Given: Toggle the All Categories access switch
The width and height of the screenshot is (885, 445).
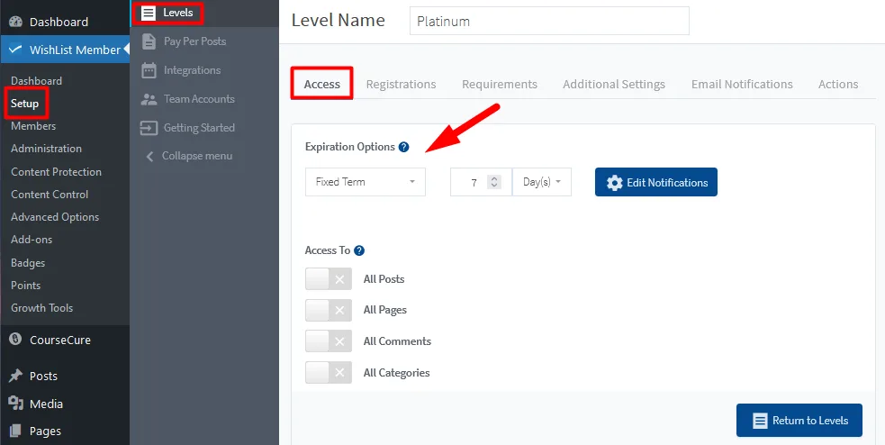Looking at the screenshot, I should tap(329, 373).
